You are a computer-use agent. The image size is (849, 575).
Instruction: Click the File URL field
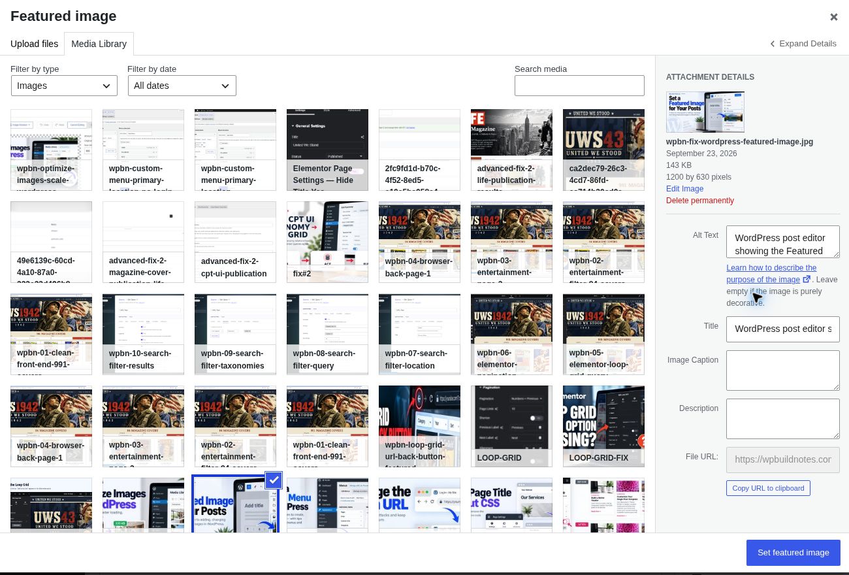(783, 459)
